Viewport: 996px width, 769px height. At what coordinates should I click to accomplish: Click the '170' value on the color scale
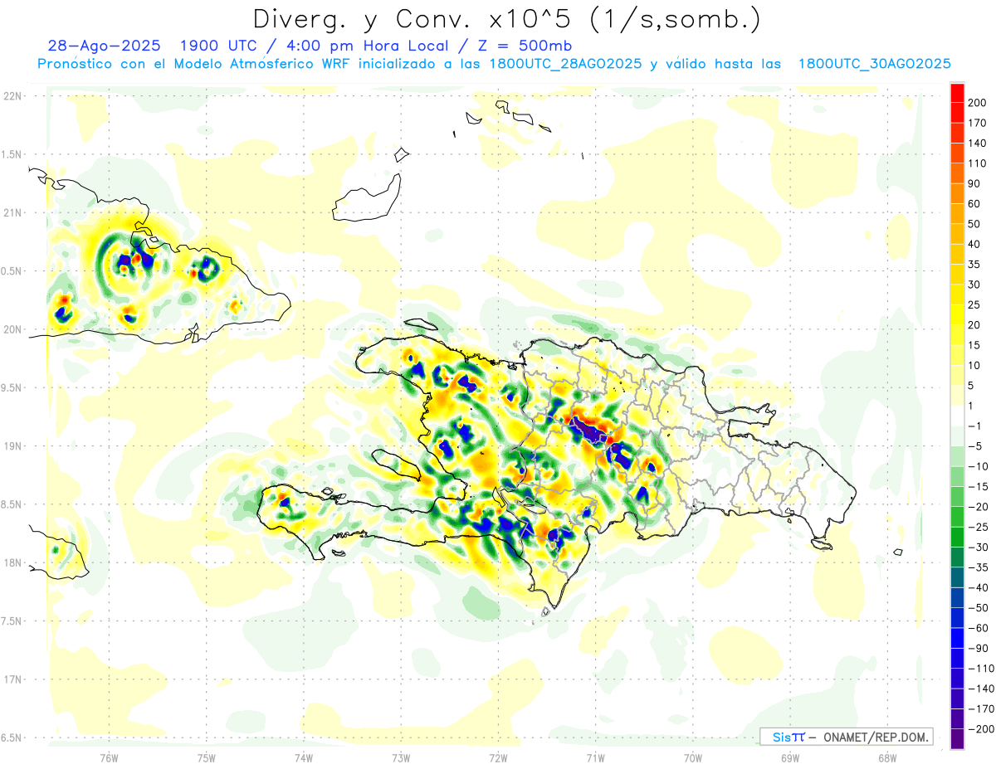[977, 123]
